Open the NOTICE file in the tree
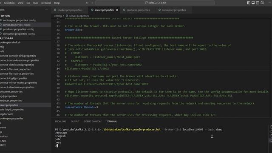Image resolution: width=272 pixels, height=153 pixels. (25, 145)
